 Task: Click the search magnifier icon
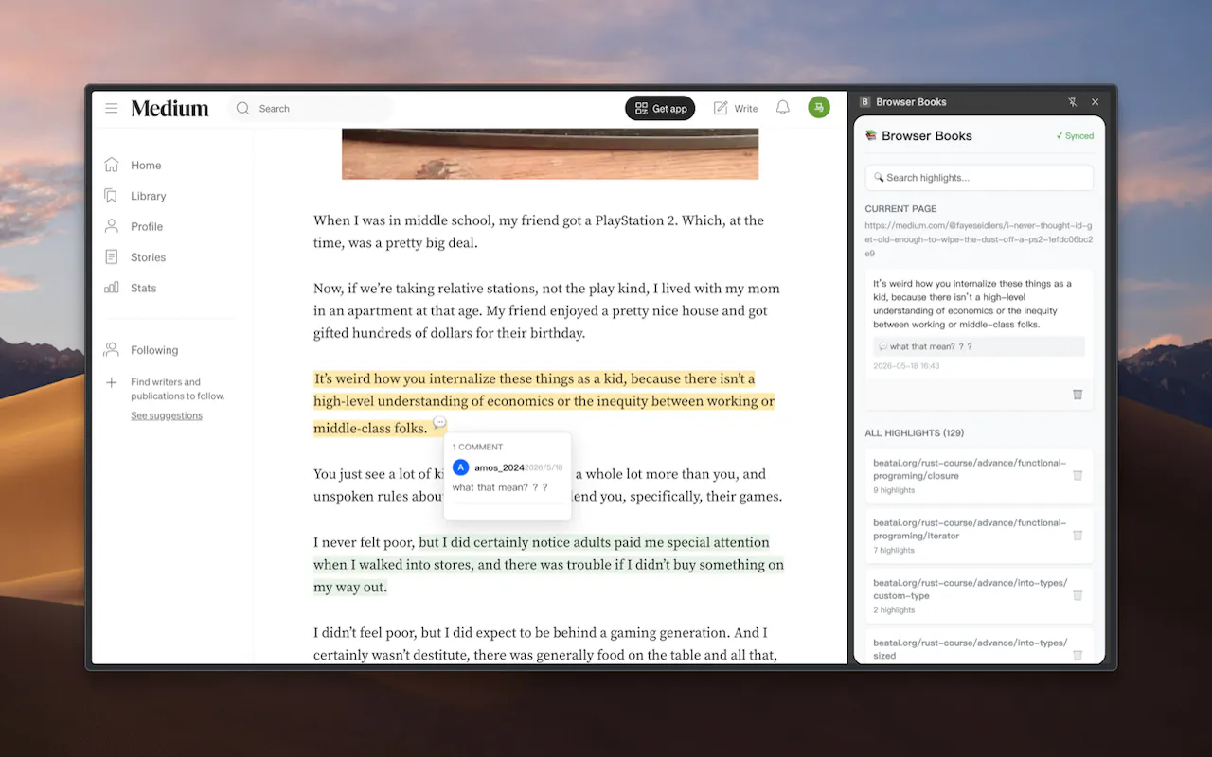[x=243, y=109]
